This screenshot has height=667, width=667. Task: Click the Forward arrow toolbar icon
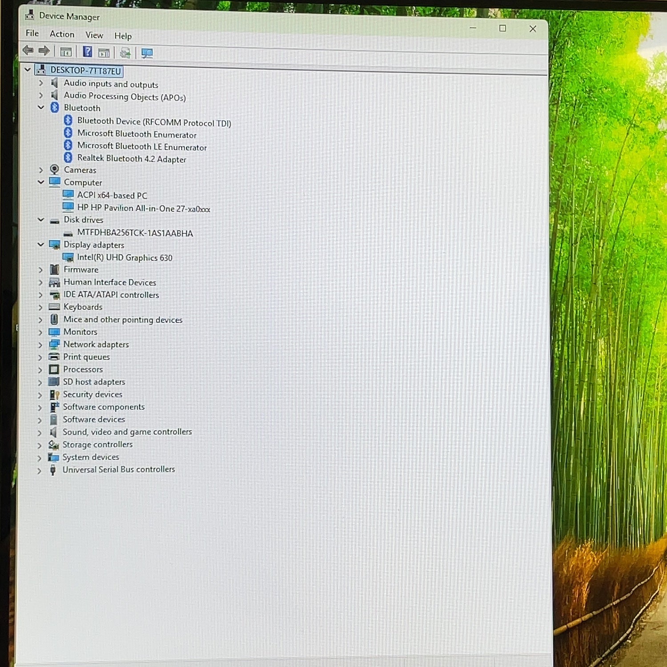44,51
